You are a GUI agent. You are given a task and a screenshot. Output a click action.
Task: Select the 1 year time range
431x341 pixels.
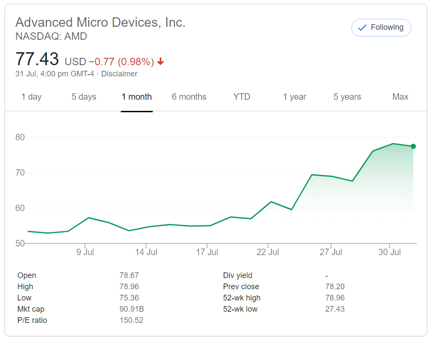coord(294,97)
